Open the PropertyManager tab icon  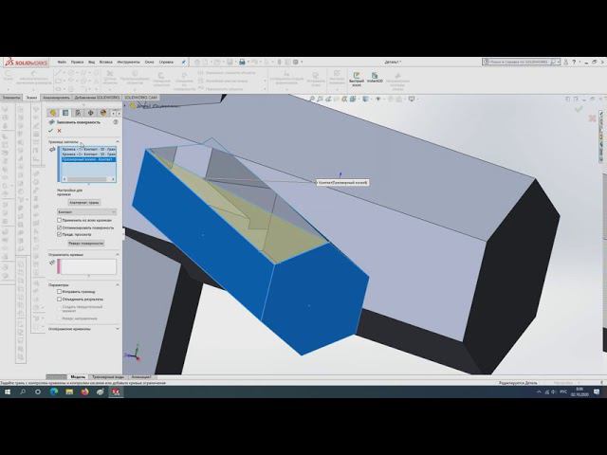[x=65, y=113]
